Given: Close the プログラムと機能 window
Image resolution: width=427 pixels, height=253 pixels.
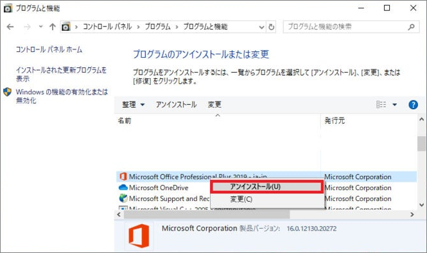Looking at the screenshot, I should [413, 8].
